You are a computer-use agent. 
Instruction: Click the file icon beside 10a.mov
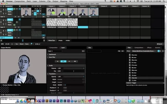click(130, 78)
